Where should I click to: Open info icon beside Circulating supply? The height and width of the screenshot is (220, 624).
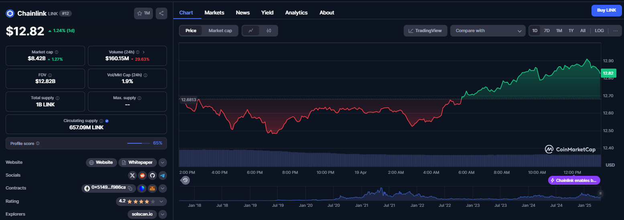tap(101, 121)
